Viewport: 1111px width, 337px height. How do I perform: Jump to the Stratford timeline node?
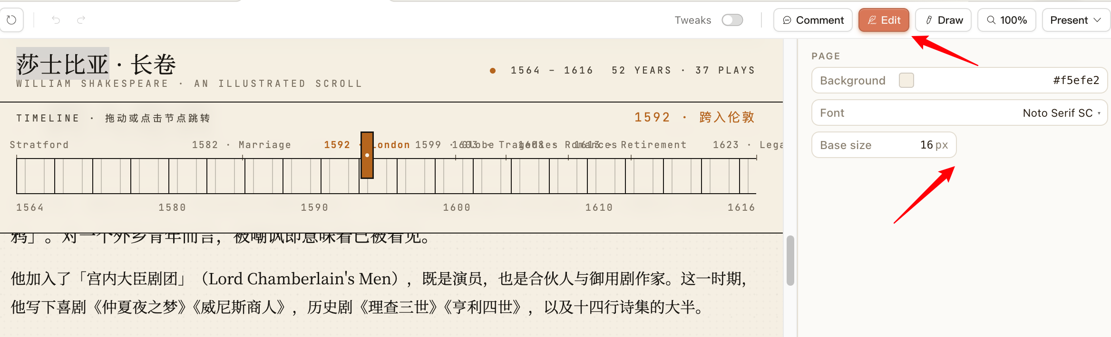coord(39,145)
